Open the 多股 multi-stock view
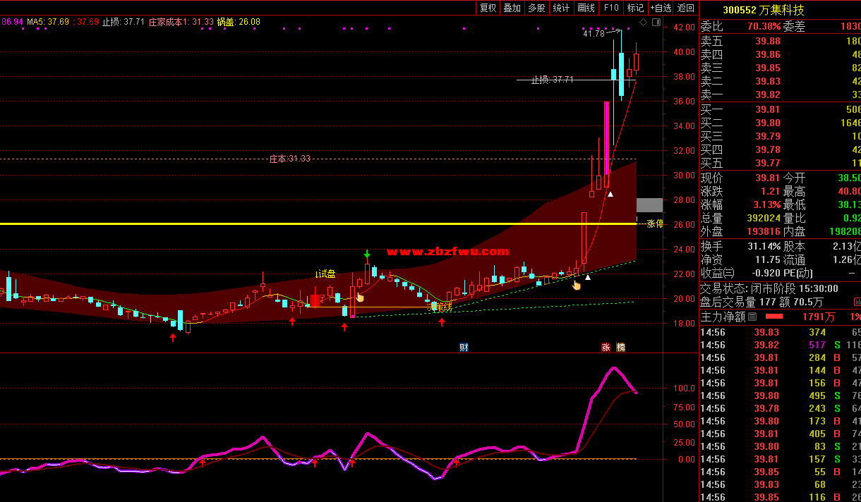Viewport: 861px width, 502px height. click(536, 8)
